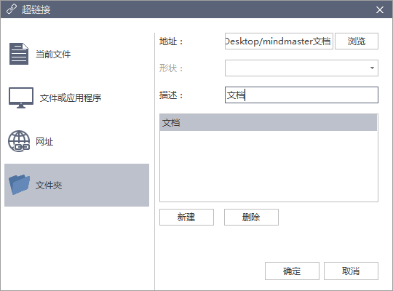Select the 文件夹 link type label
The width and height of the screenshot is (393, 291).
(x=49, y=186)
